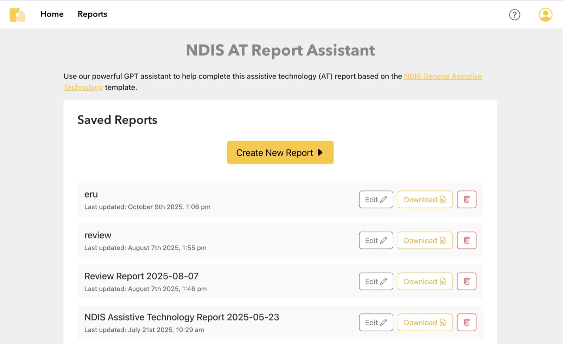
Task: Edit the review report
Action: pos(376,240)
